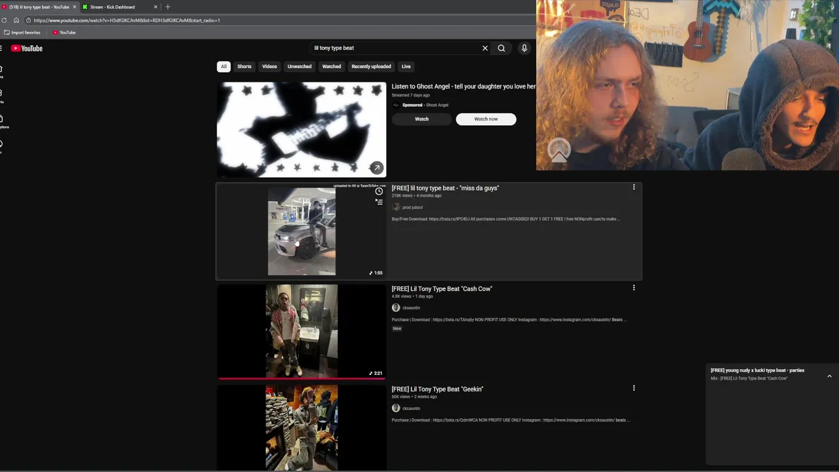Select the All filter chip
This screenshot has height=472, width=839.
224,66
